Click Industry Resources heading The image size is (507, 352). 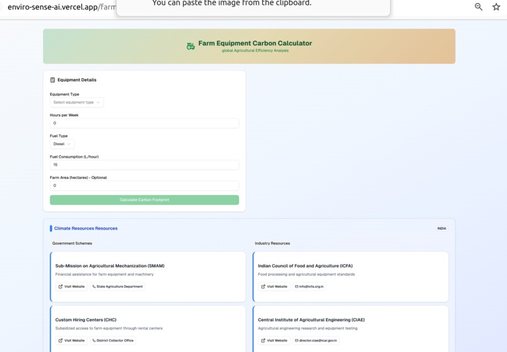click(272, 243)
